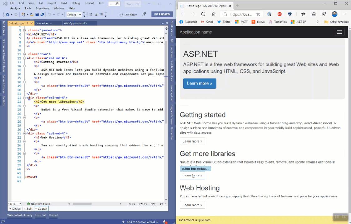This screenshot has height=224, width=351.
Task: Click Learn more under Getting started
Action: point(192,141)
